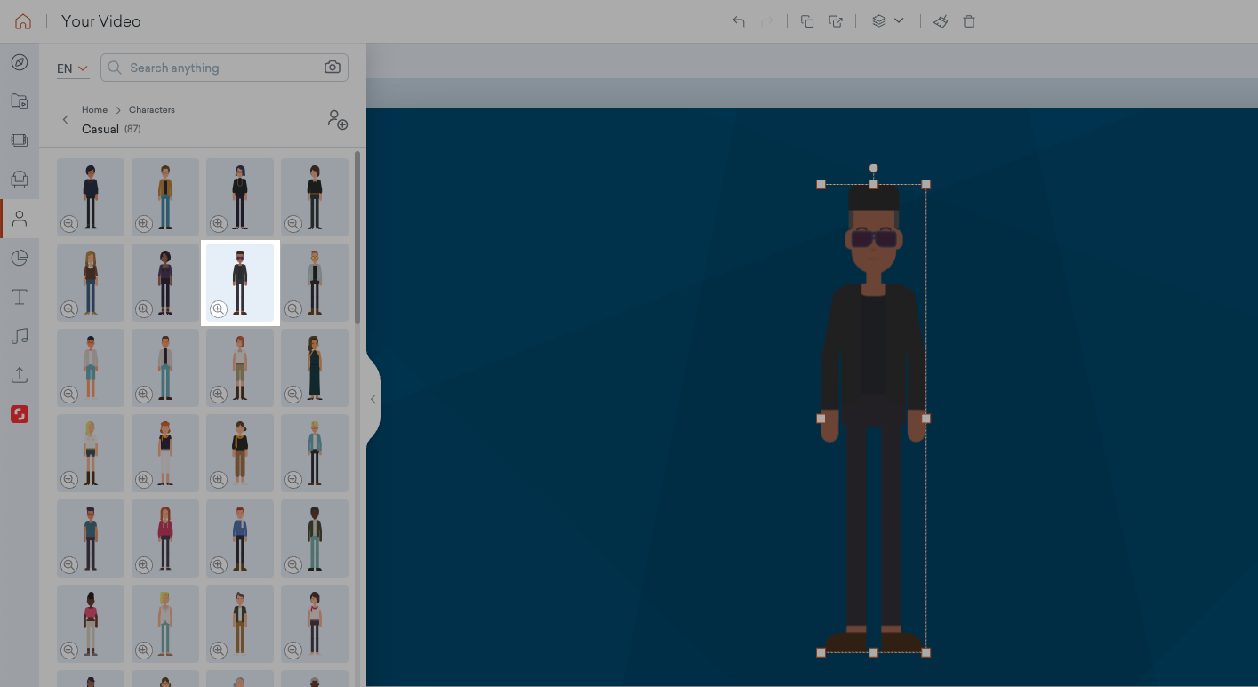Image resolution: width=1258 pixels, height=687 pixels.
Task: Open the red Shutterstock sidebar icon
Action: tap(20, 414)
